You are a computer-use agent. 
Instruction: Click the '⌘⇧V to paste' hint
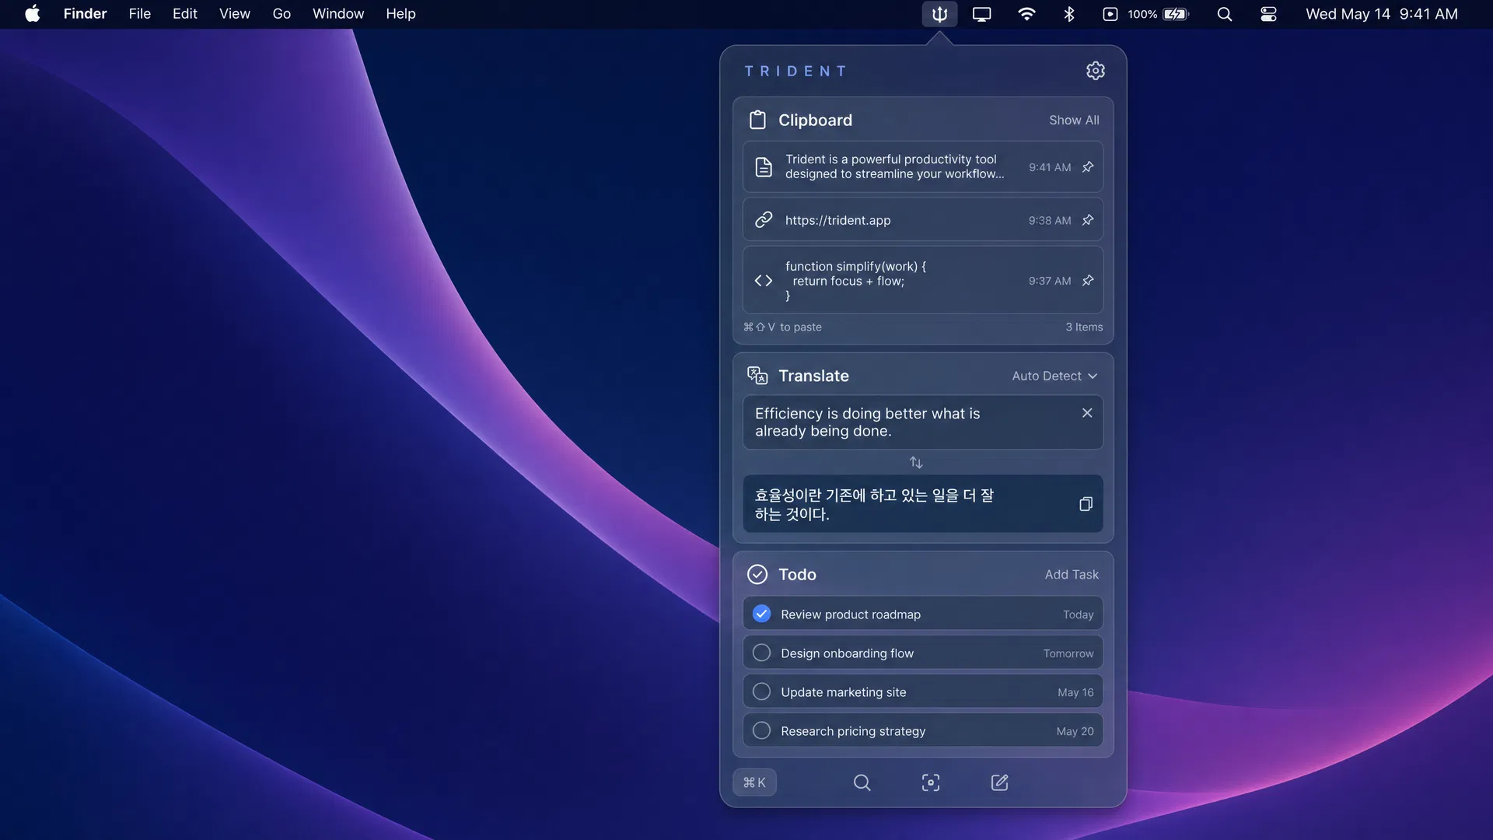tap(782, 327)
